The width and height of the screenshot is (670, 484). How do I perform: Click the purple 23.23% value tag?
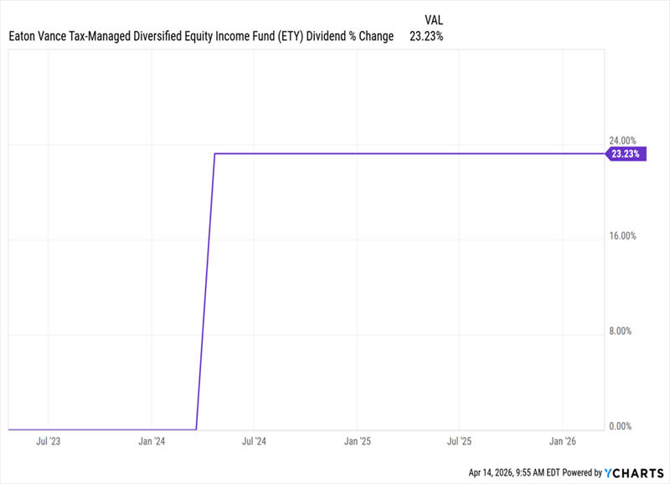(625, 154)
